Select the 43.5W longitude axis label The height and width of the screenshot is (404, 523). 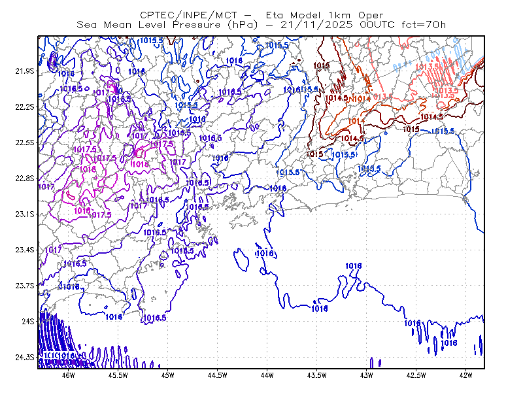pos(317,375)
